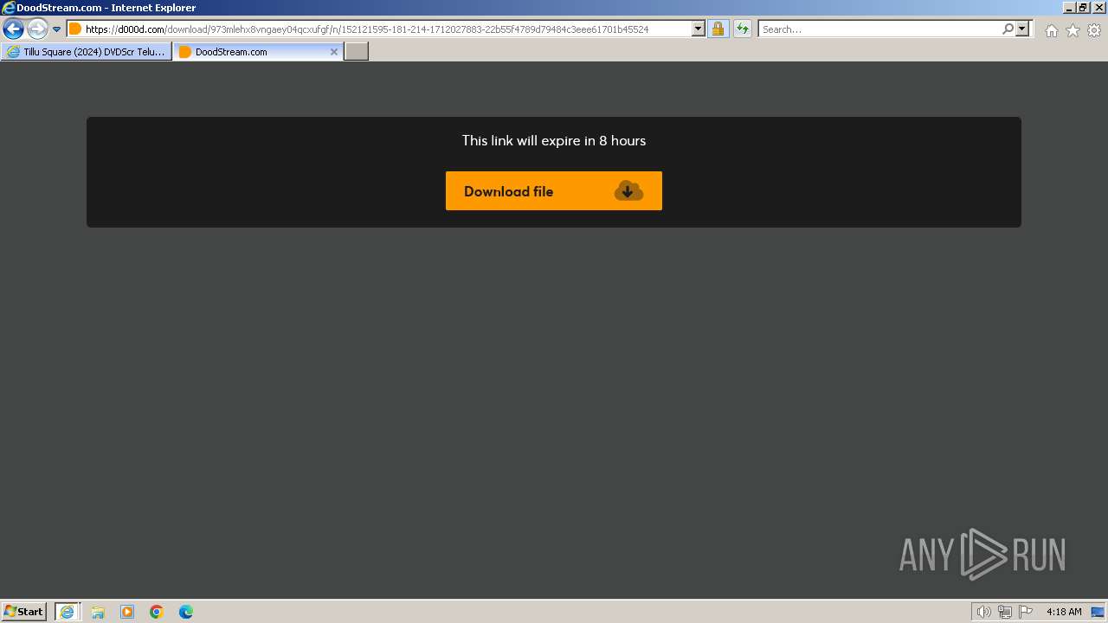Click the cloud download icon
The width and height of the screenshot is (1108, 623).
(x=628, y=191)
